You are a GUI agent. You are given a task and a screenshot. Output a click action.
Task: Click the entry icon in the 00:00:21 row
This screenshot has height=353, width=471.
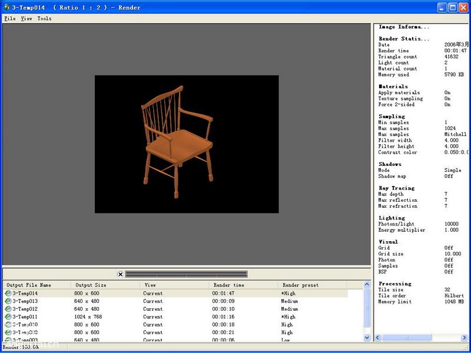pyautogui.click(x=8, y=332)
